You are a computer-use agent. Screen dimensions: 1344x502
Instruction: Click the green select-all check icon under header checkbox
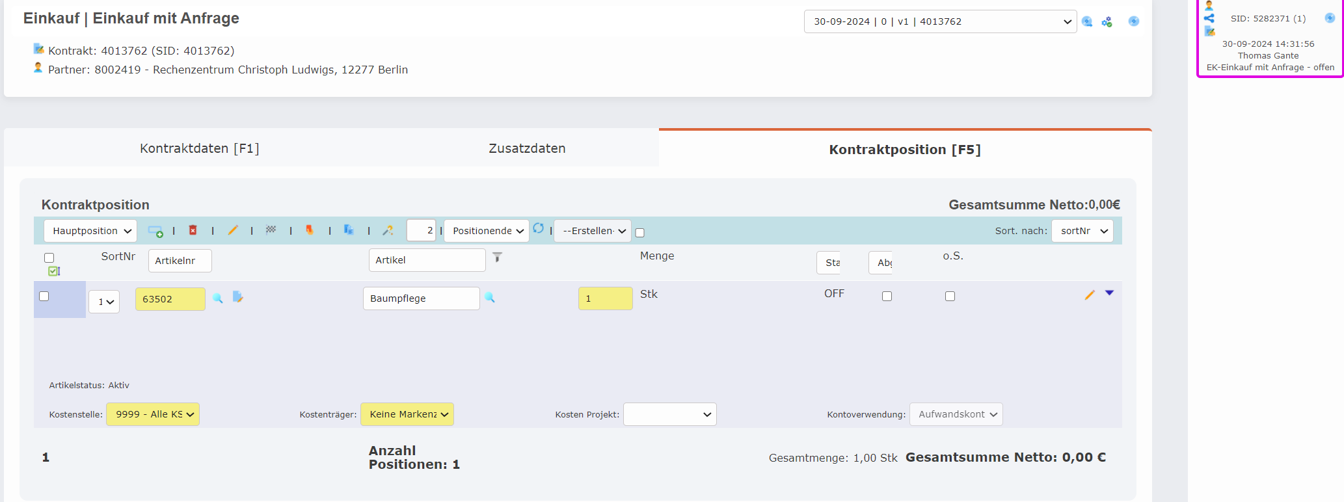coord(54,271)
